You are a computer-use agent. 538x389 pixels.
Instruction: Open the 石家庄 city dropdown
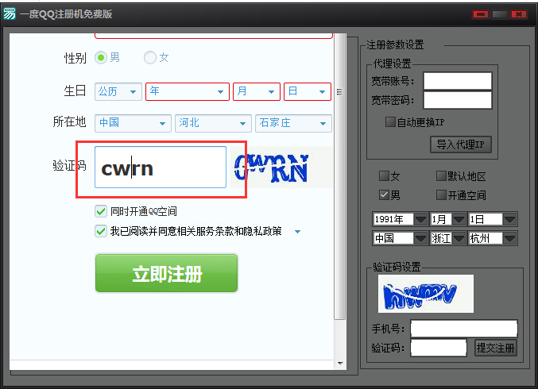point(293,123)
